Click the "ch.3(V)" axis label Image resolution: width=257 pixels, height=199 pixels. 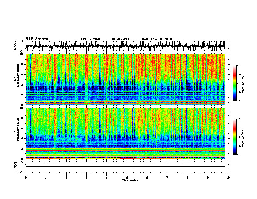[16, 167]
